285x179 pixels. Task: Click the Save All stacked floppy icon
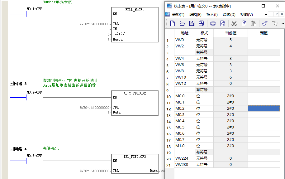(x=202, y=23)
